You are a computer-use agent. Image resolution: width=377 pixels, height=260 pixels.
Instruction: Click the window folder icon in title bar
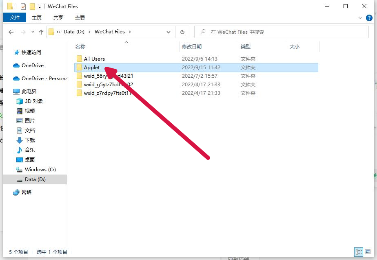click(10, 6)
